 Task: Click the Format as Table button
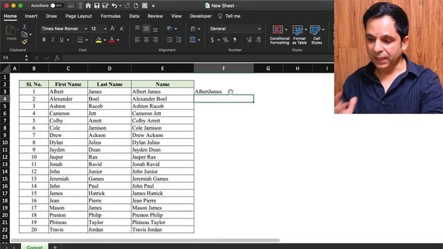point(299,35)
